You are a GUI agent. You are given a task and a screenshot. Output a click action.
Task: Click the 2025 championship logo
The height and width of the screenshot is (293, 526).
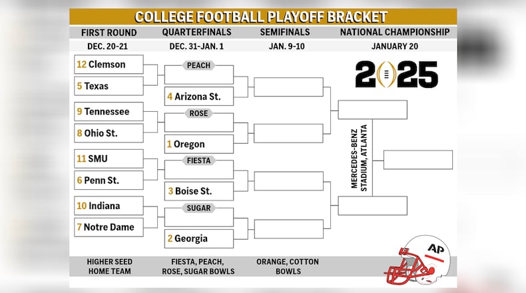click(396, 75)
